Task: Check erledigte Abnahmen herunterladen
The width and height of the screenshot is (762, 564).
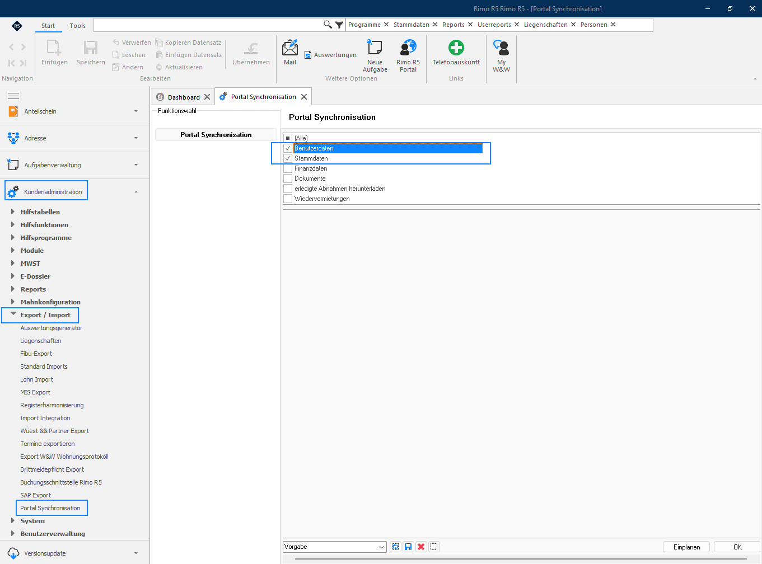Action: tap(288, 189)
